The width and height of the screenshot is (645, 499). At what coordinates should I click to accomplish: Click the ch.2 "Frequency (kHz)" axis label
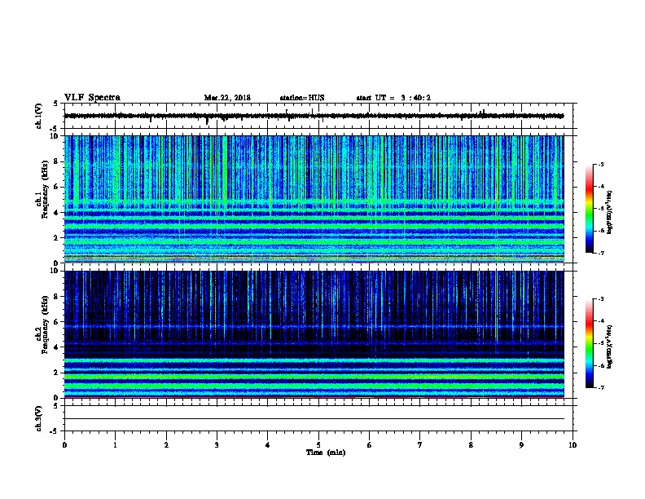coord(45,324)
